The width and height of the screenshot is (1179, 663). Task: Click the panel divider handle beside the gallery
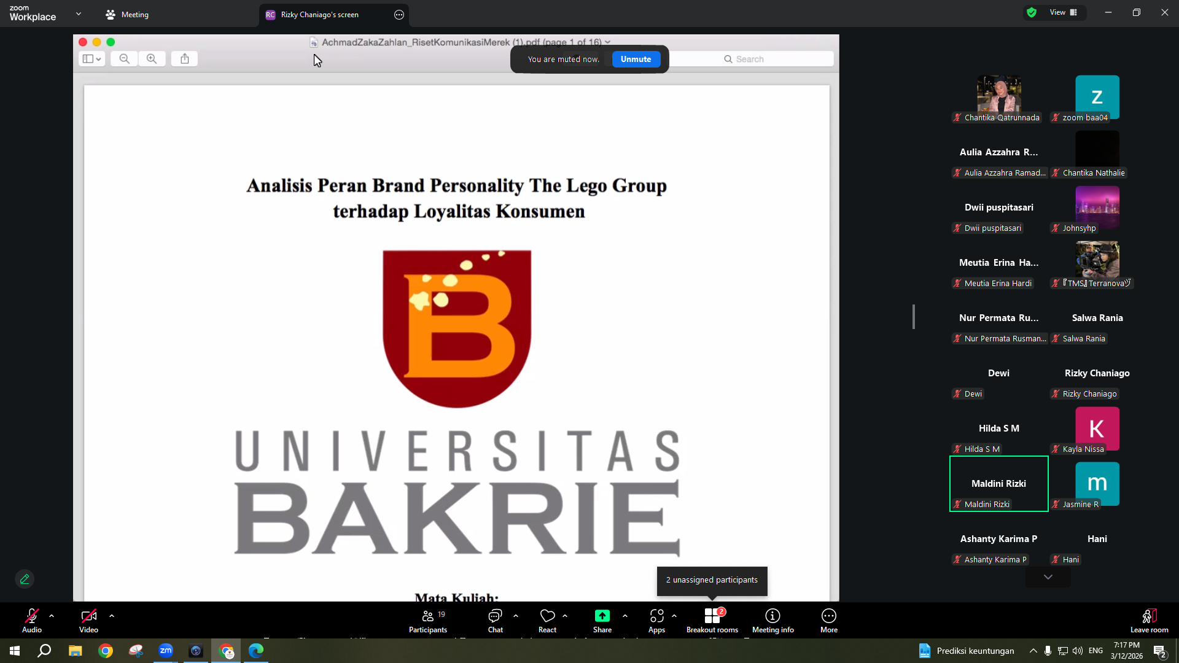[914, 317]
